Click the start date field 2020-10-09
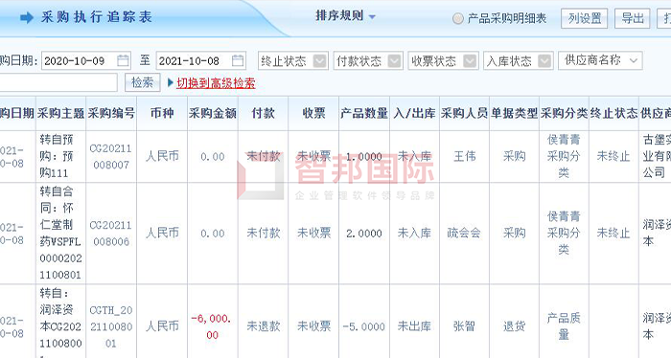The width and height of the screenshot is (671, 358). (86, 60)
